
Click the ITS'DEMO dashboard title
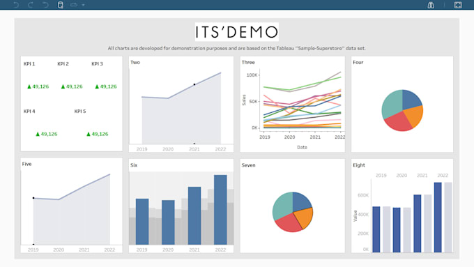(x=237, y=32)
